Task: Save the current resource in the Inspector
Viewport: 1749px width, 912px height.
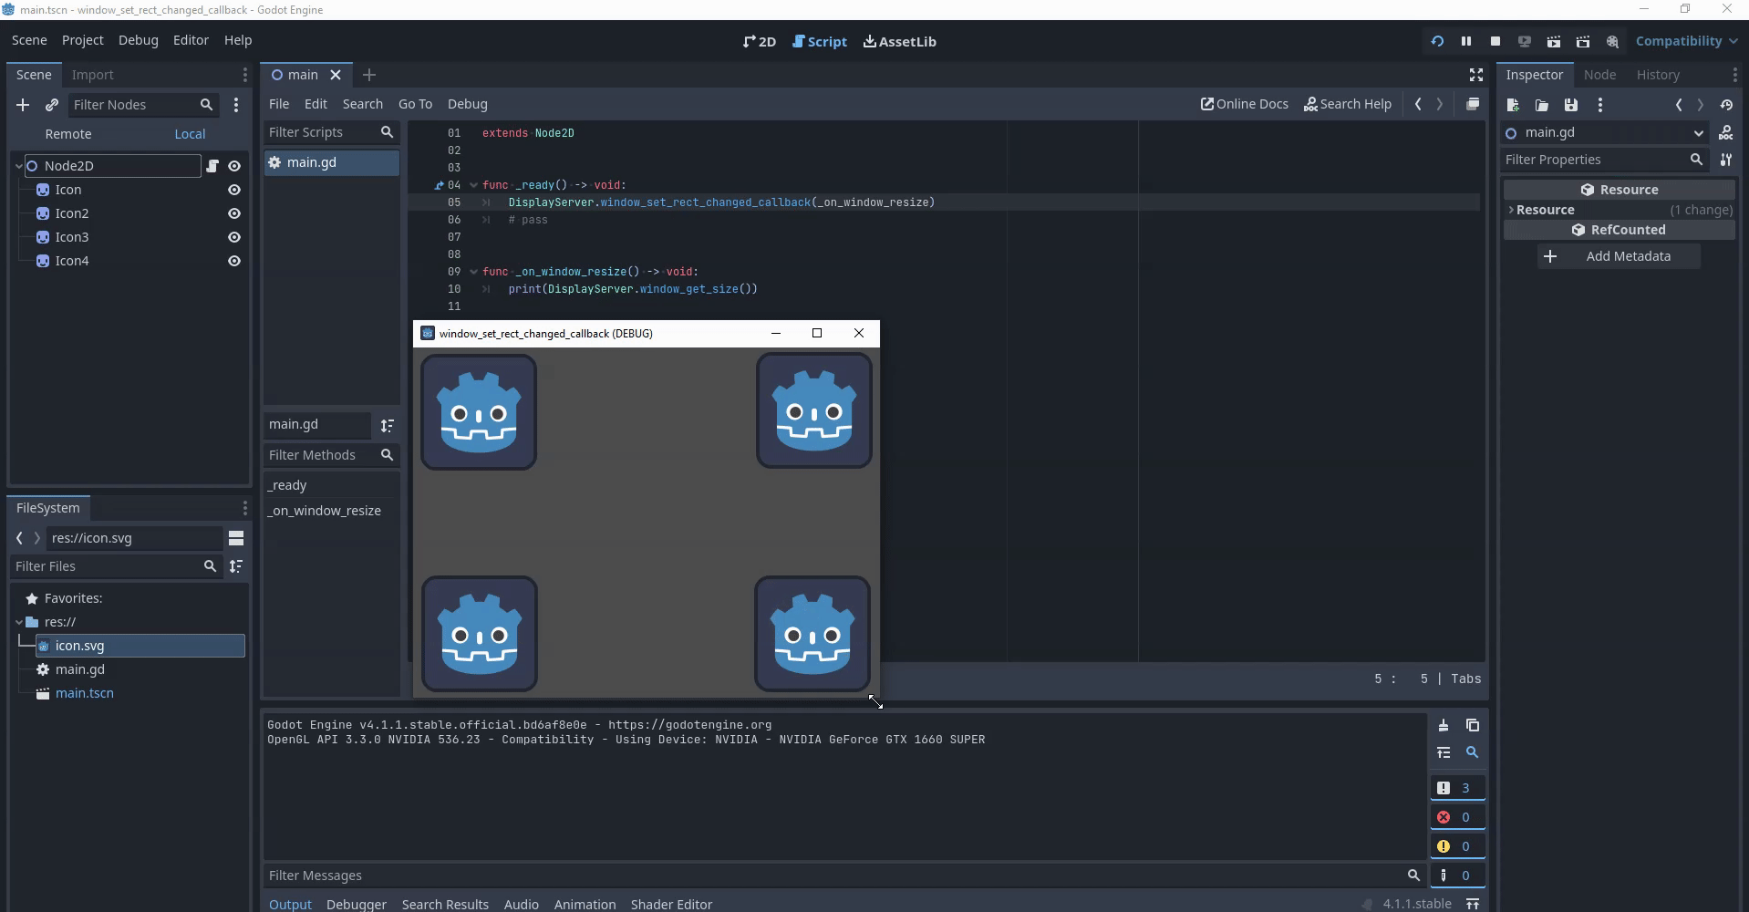Action: [1571, 105]
